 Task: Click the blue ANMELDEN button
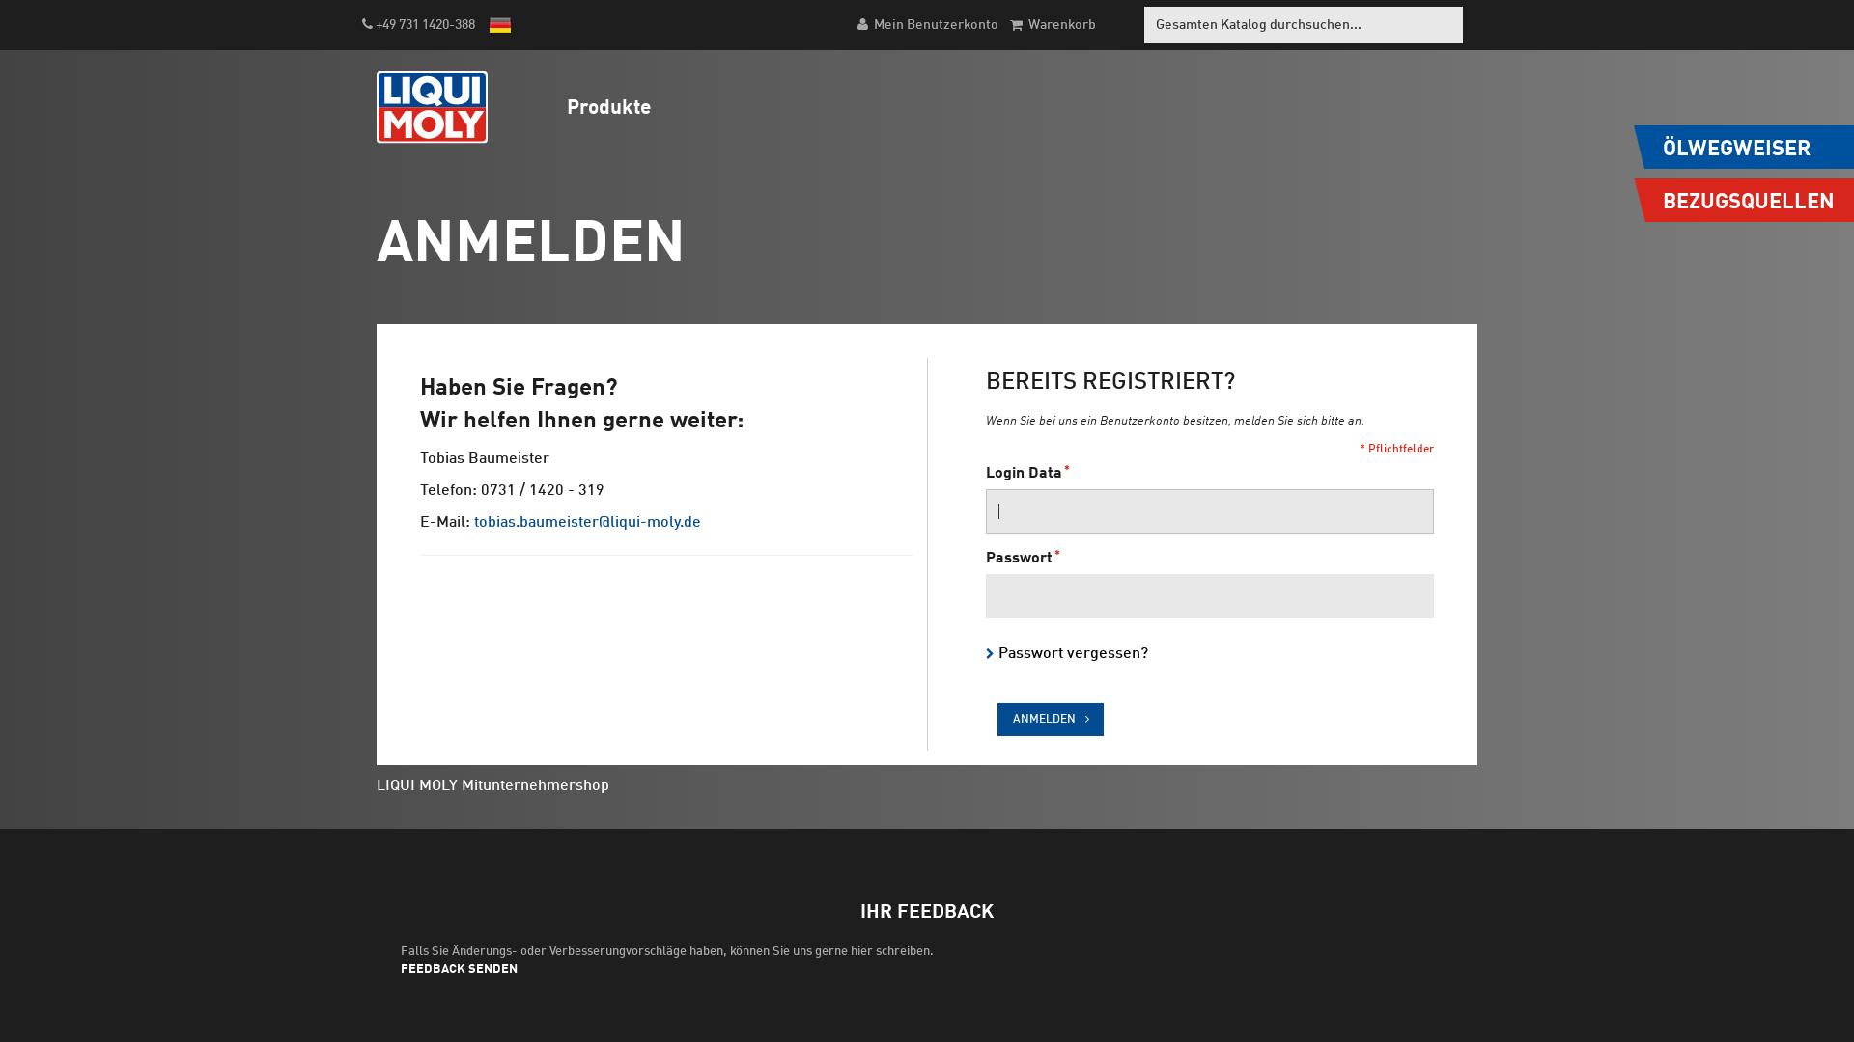point(1050,720)
